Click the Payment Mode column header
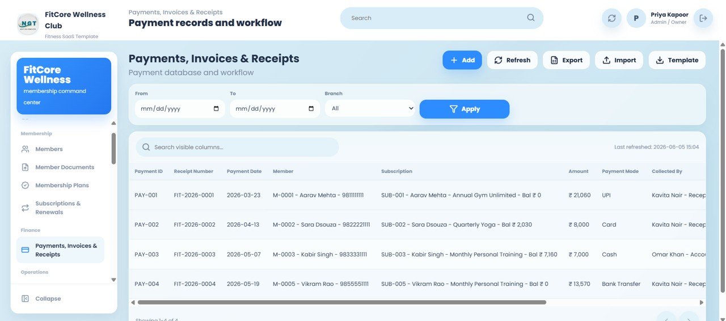The height and width of the screenshot is (321, 726). tap(621, 171)
